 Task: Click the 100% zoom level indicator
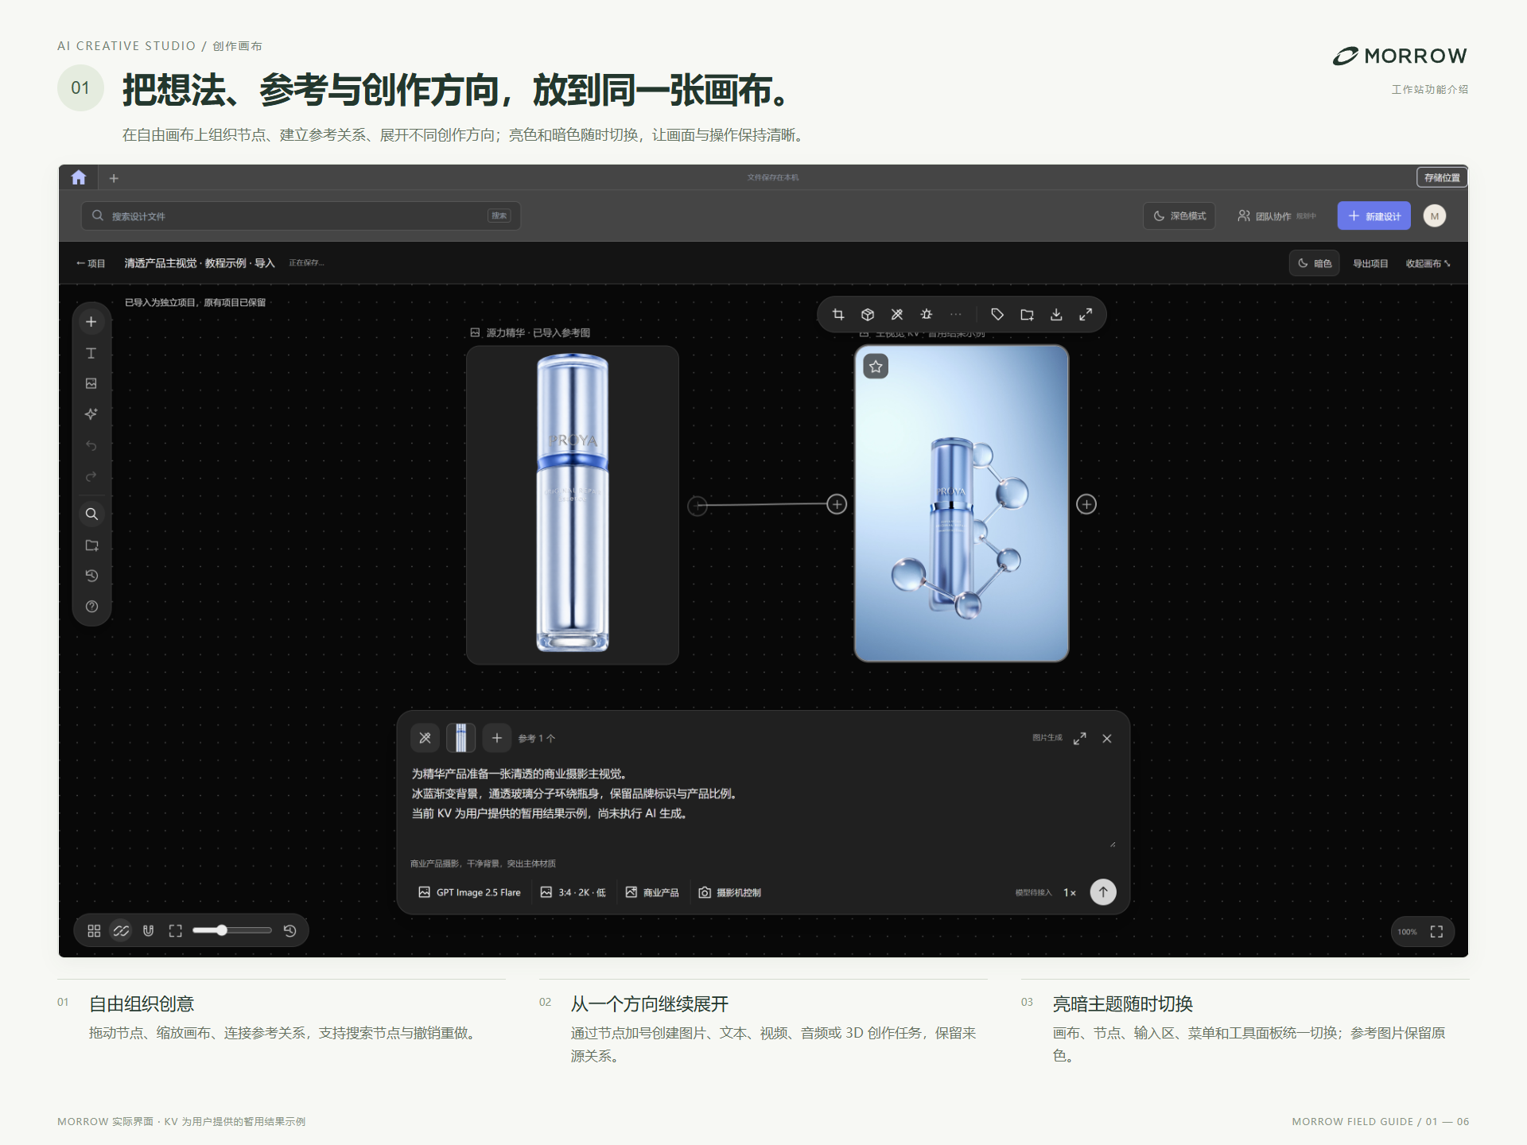pos(1407,932)
